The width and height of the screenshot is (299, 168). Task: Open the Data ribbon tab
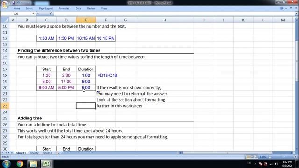78,8
